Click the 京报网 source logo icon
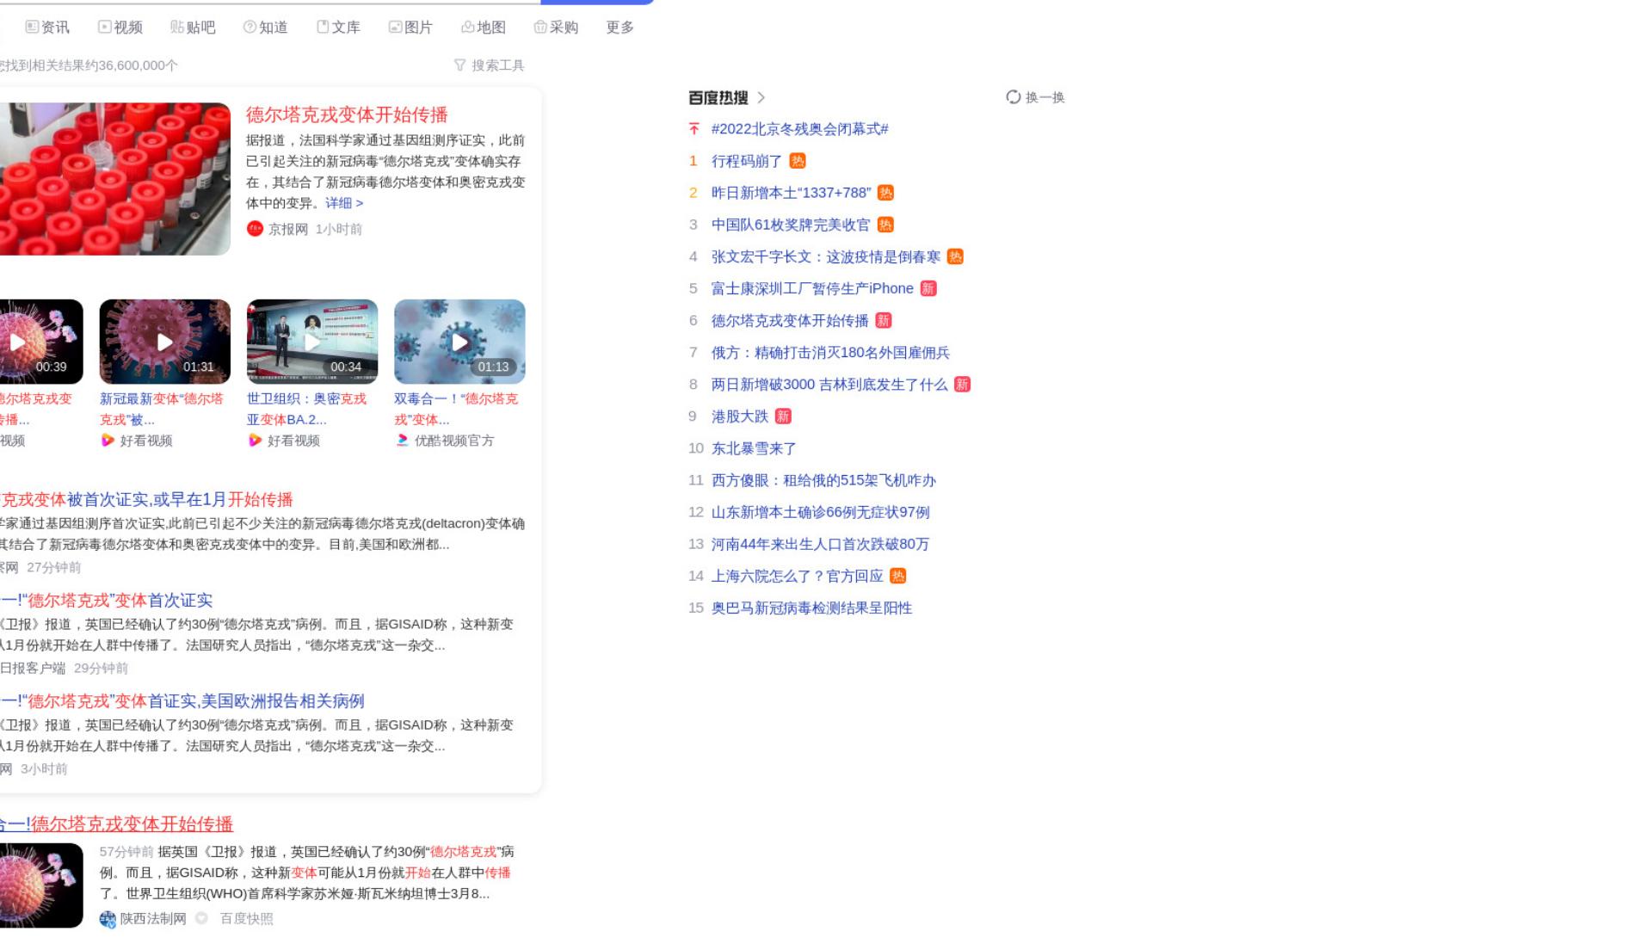 (x=255, y=228)
